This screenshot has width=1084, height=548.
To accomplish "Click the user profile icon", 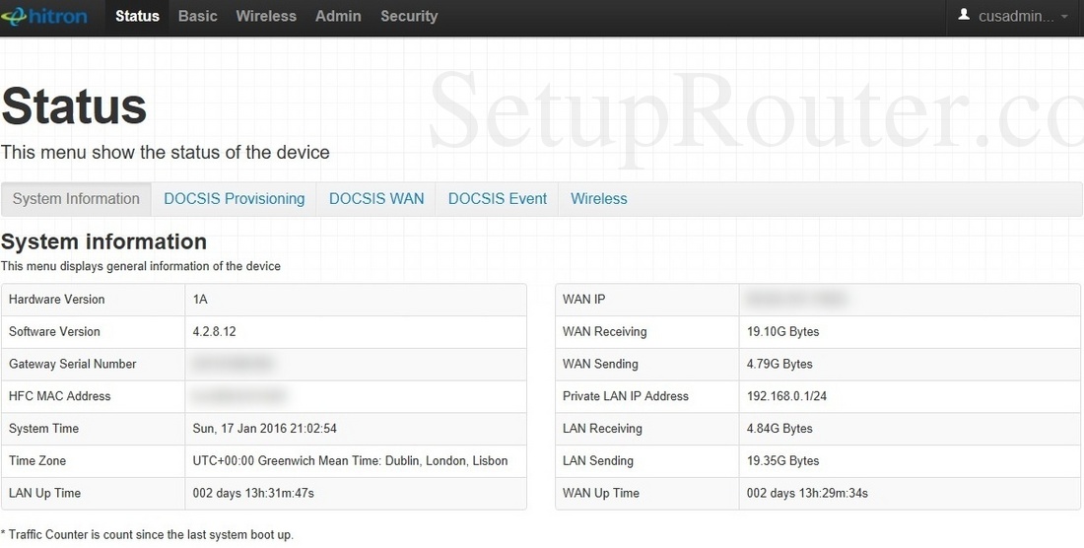I will [x=965, y=16].
